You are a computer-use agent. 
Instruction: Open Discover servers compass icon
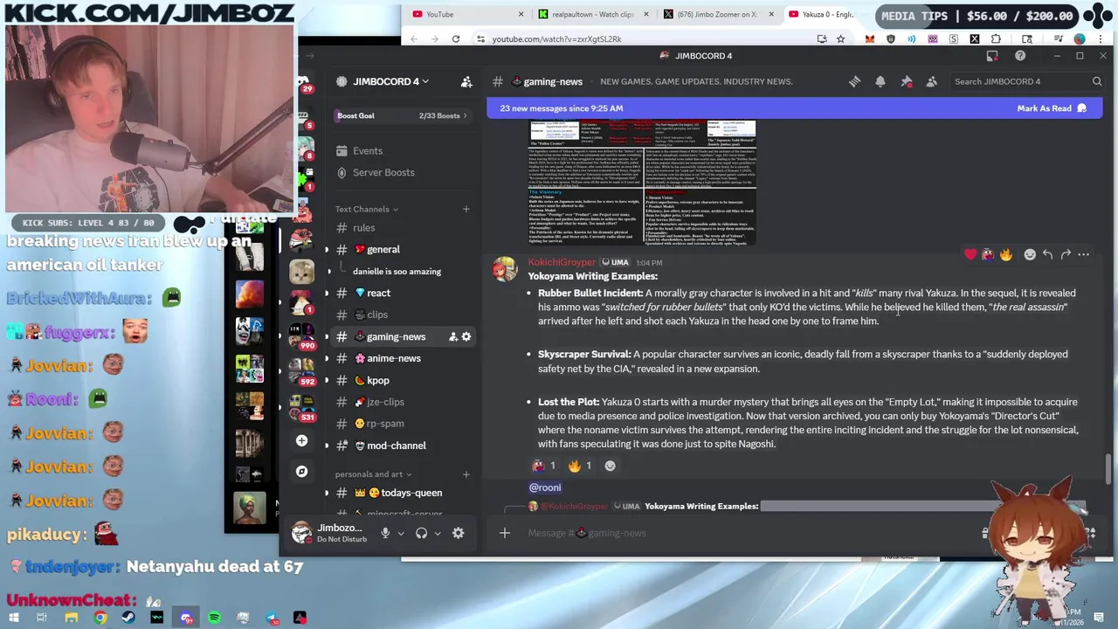pos(301,471)
